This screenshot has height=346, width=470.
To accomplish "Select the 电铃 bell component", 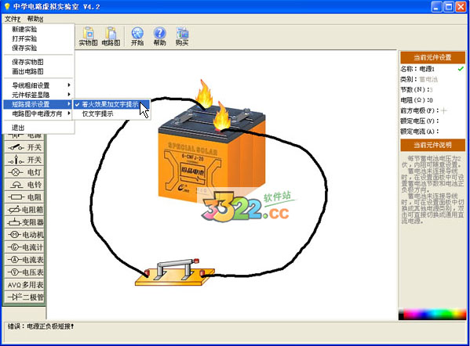I will point(25,185).
